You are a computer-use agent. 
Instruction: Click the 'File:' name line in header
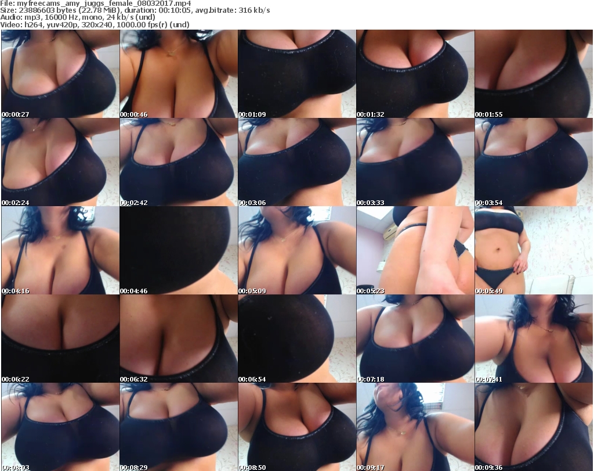tap(96, 3)
